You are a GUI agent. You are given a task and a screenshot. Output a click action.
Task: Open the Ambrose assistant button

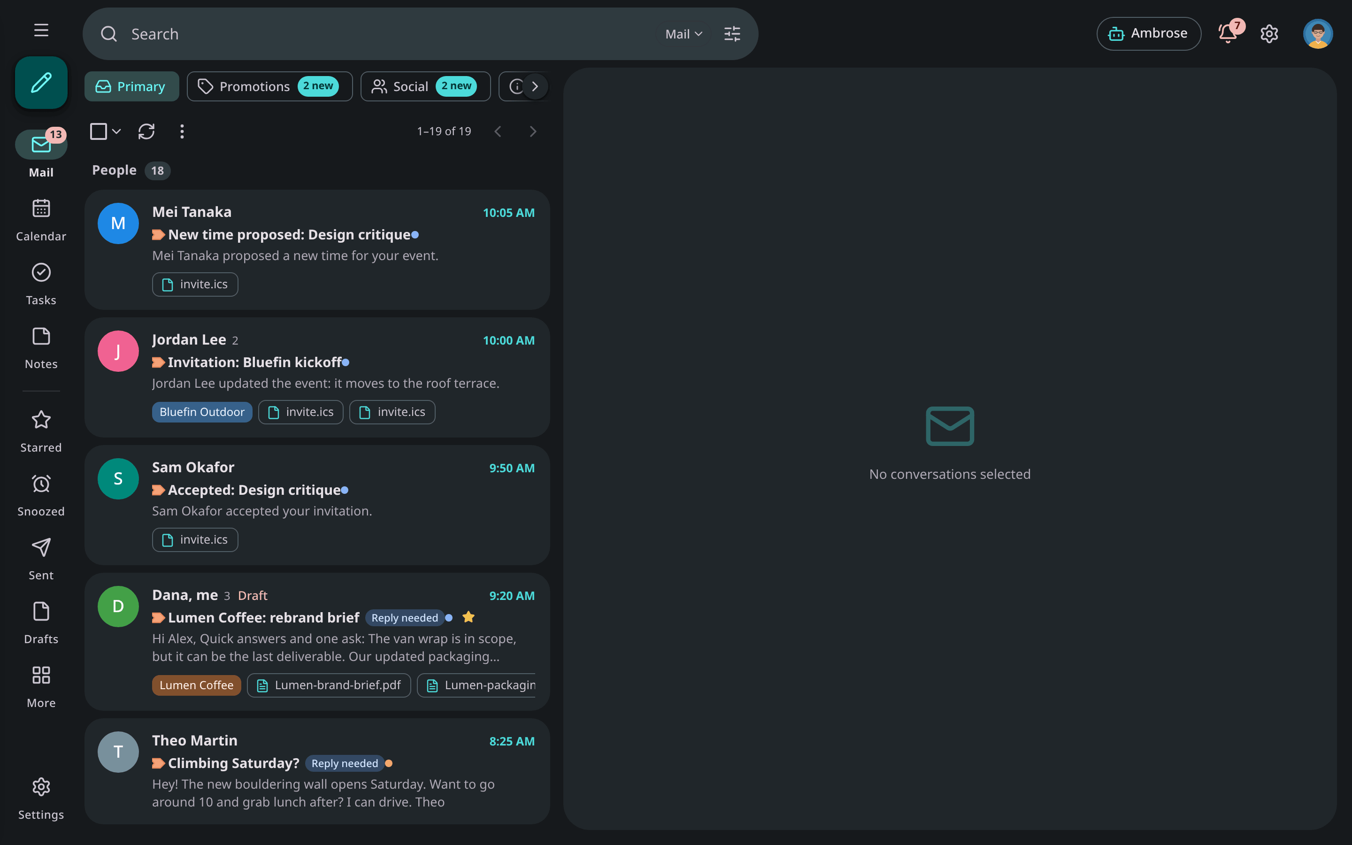point(1149,33)
